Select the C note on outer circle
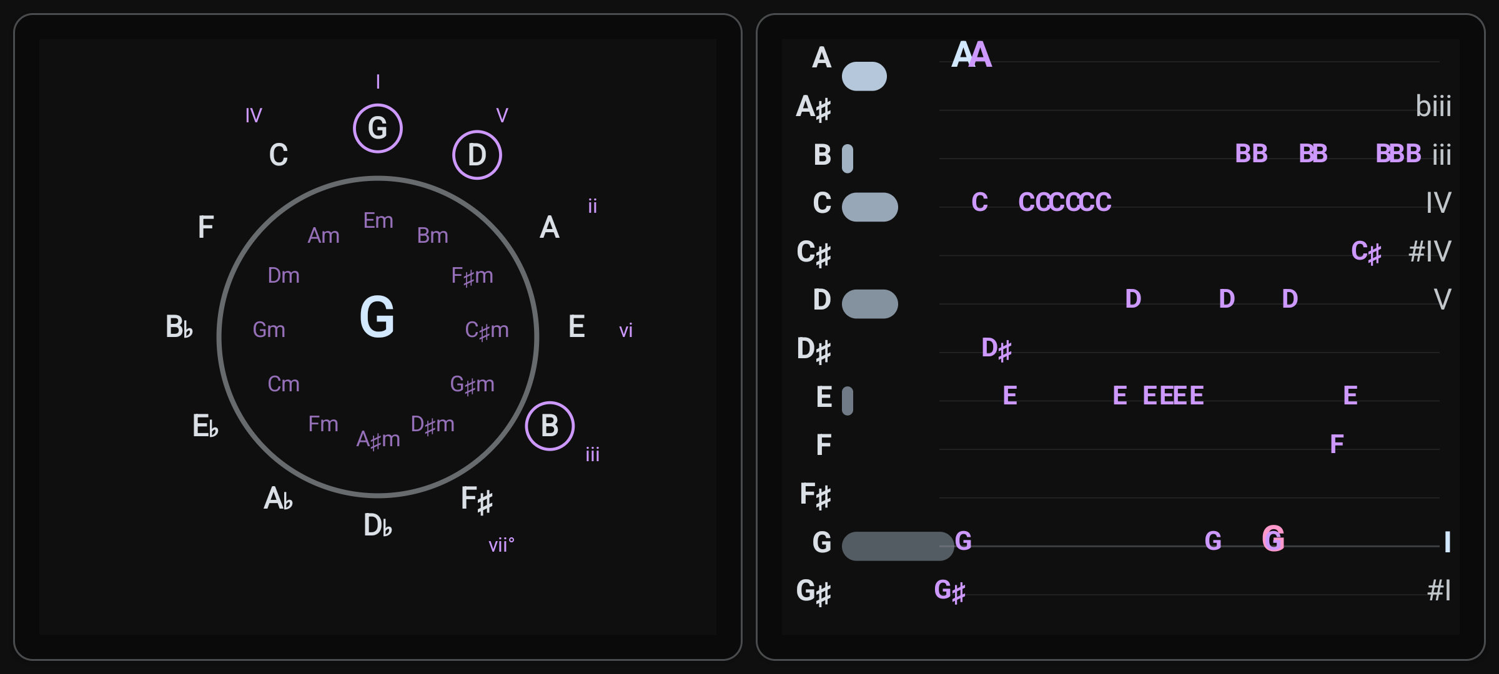The width and height of the screenshot is (1499, 674). 279,155
